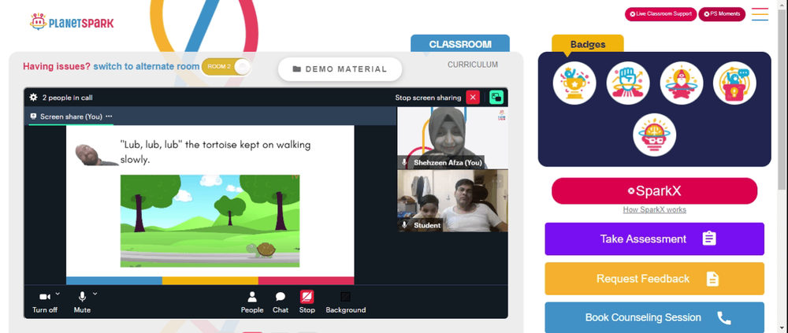The width and height of the screenshot is (788, 333).
Task: Open the People panel
Action: (x=252, y=303)
